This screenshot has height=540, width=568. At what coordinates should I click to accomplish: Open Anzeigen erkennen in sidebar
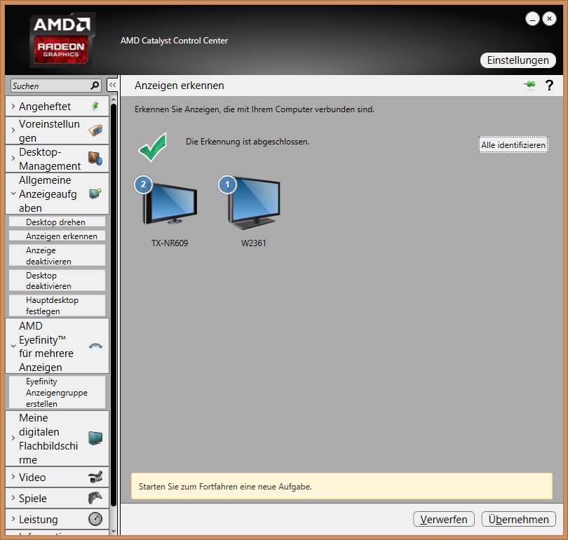click(x=58, y=236)
